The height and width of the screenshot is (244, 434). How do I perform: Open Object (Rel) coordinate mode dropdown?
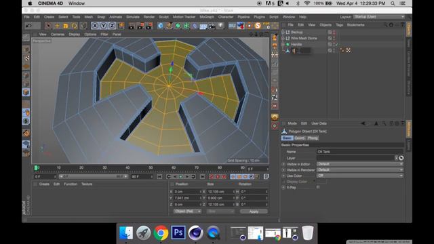tap(187, 211)
